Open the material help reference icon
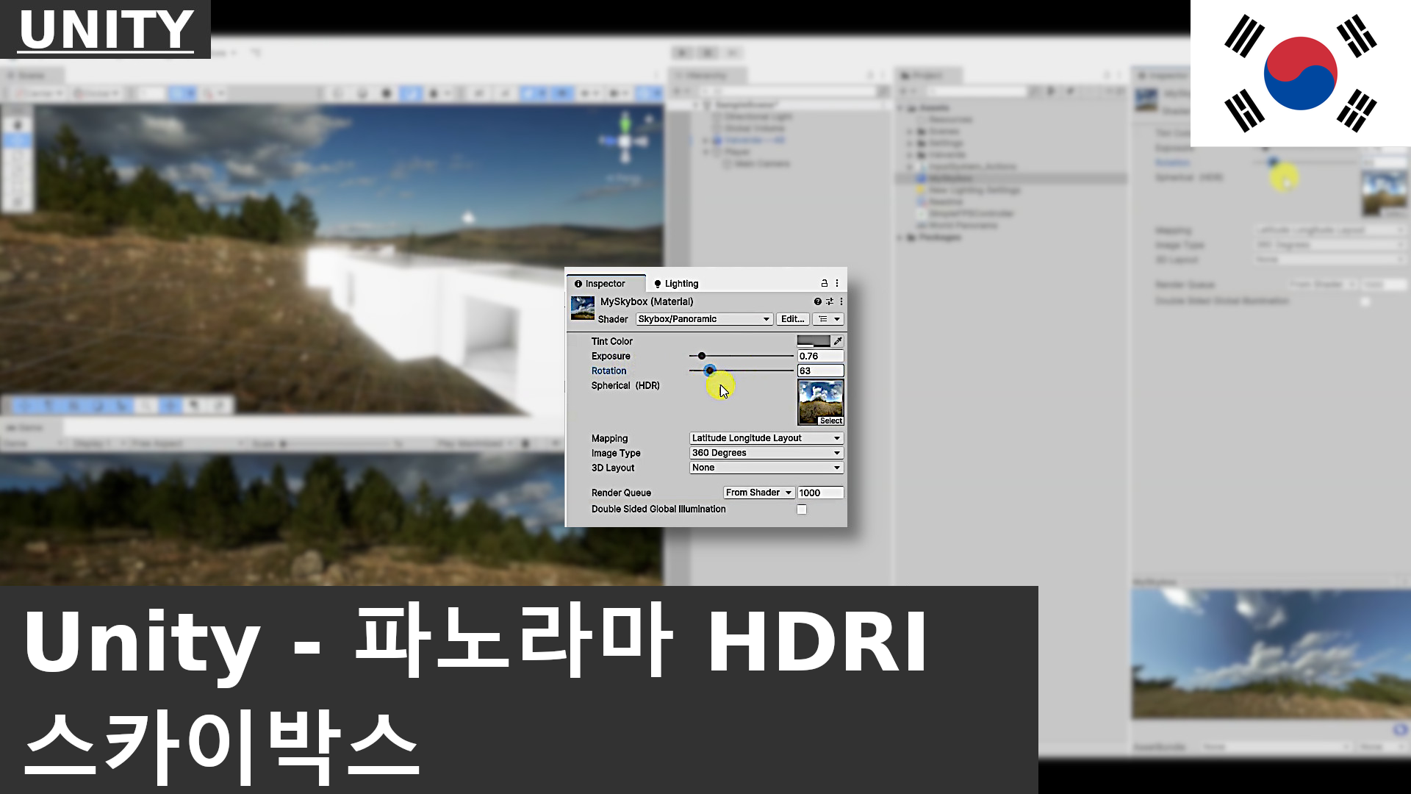The height and width of the screenshot is (794, 1411). 817,301
